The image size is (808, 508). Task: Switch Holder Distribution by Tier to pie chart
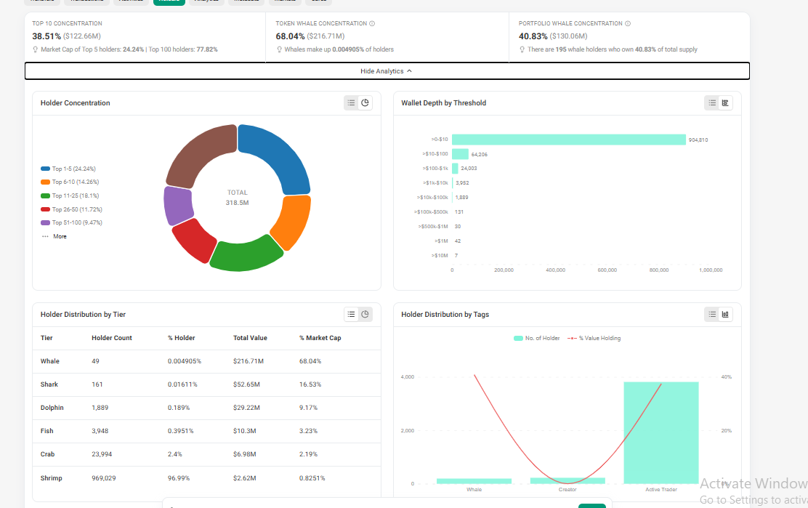tap(365, 314)
